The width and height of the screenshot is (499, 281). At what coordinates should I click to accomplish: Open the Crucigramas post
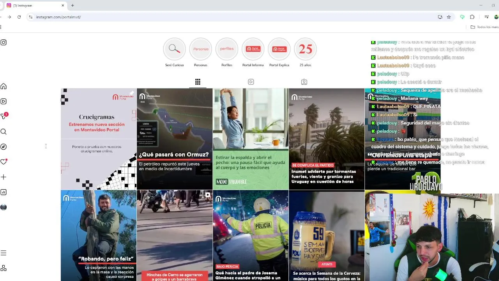[99, 139]
